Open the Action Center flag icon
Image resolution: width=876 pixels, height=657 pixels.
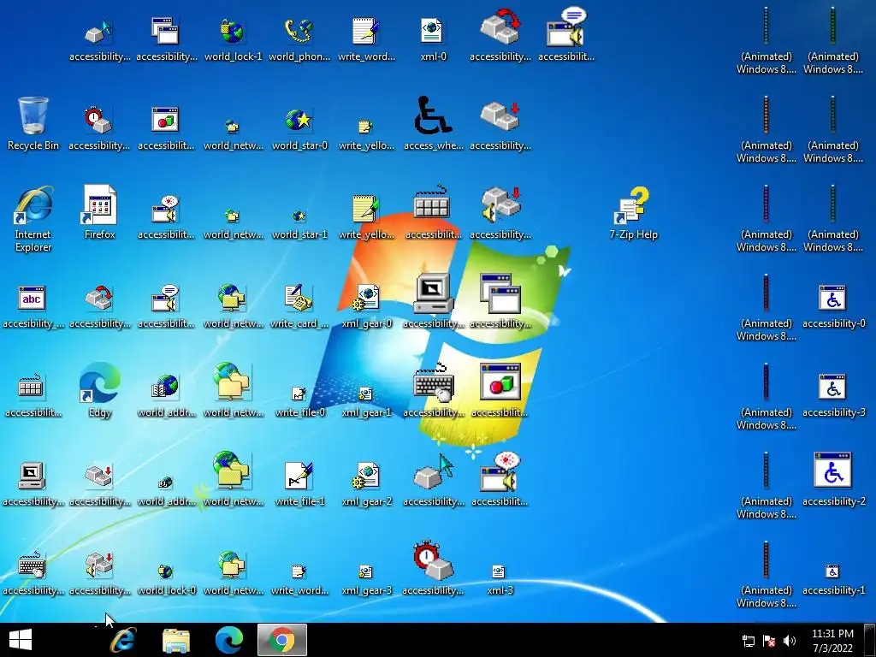pos(769,641)
